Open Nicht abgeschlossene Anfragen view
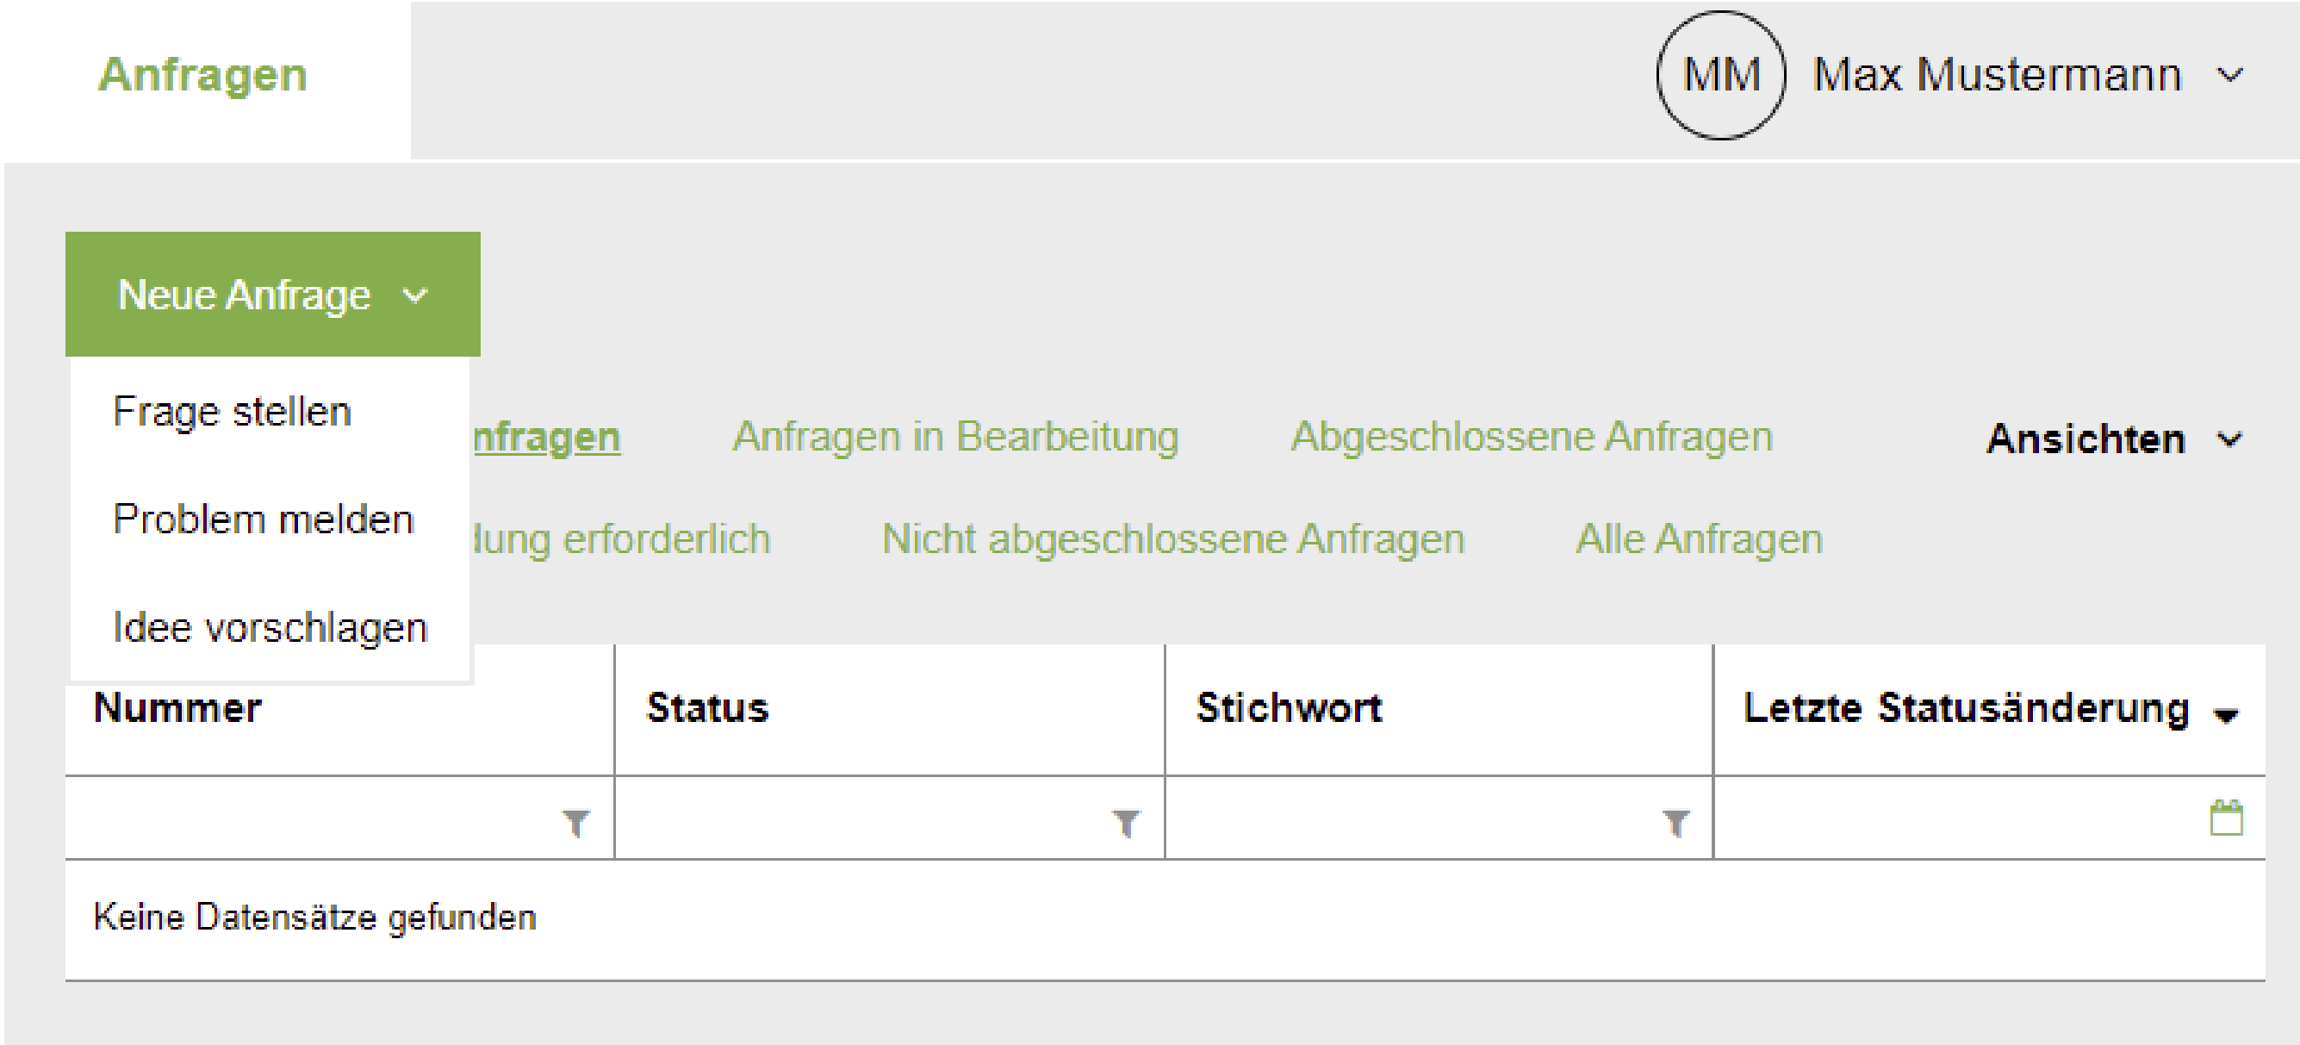Screen dimensions: 2300x1045 click(1173, 539)
